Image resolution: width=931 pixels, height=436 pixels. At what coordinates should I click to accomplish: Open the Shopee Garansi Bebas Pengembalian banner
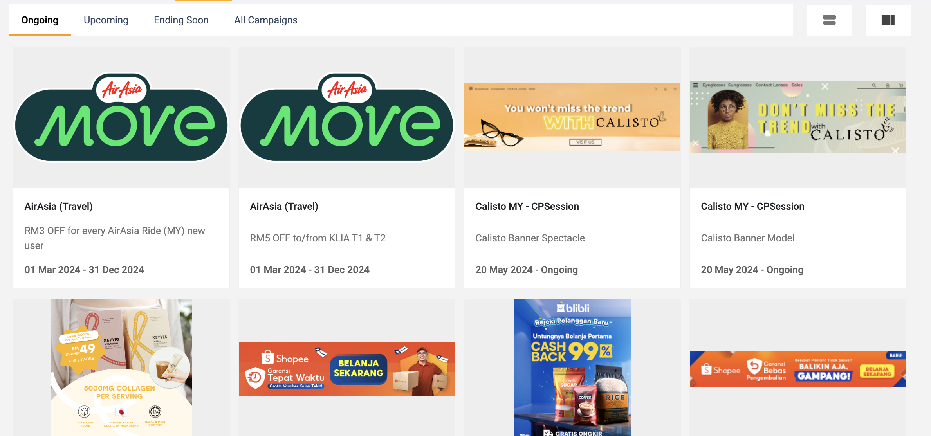pos(798,369)
